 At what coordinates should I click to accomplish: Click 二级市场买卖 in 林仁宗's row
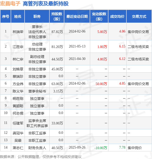click(138, 59)
